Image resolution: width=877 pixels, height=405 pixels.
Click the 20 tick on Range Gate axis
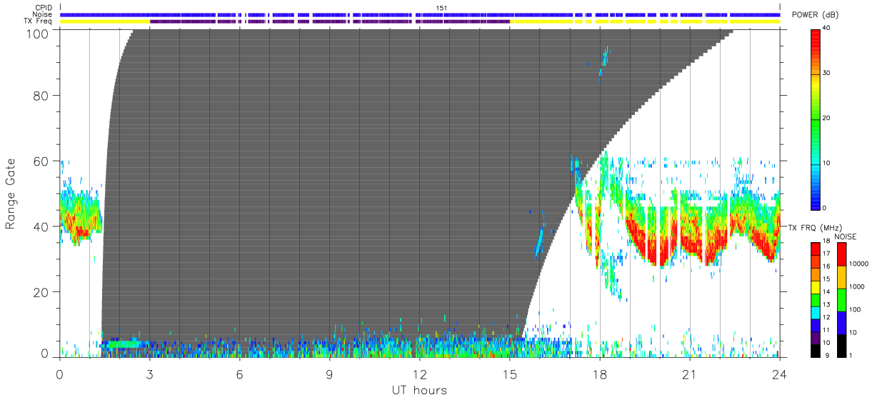pyautogui.click(x=42, y=292)
